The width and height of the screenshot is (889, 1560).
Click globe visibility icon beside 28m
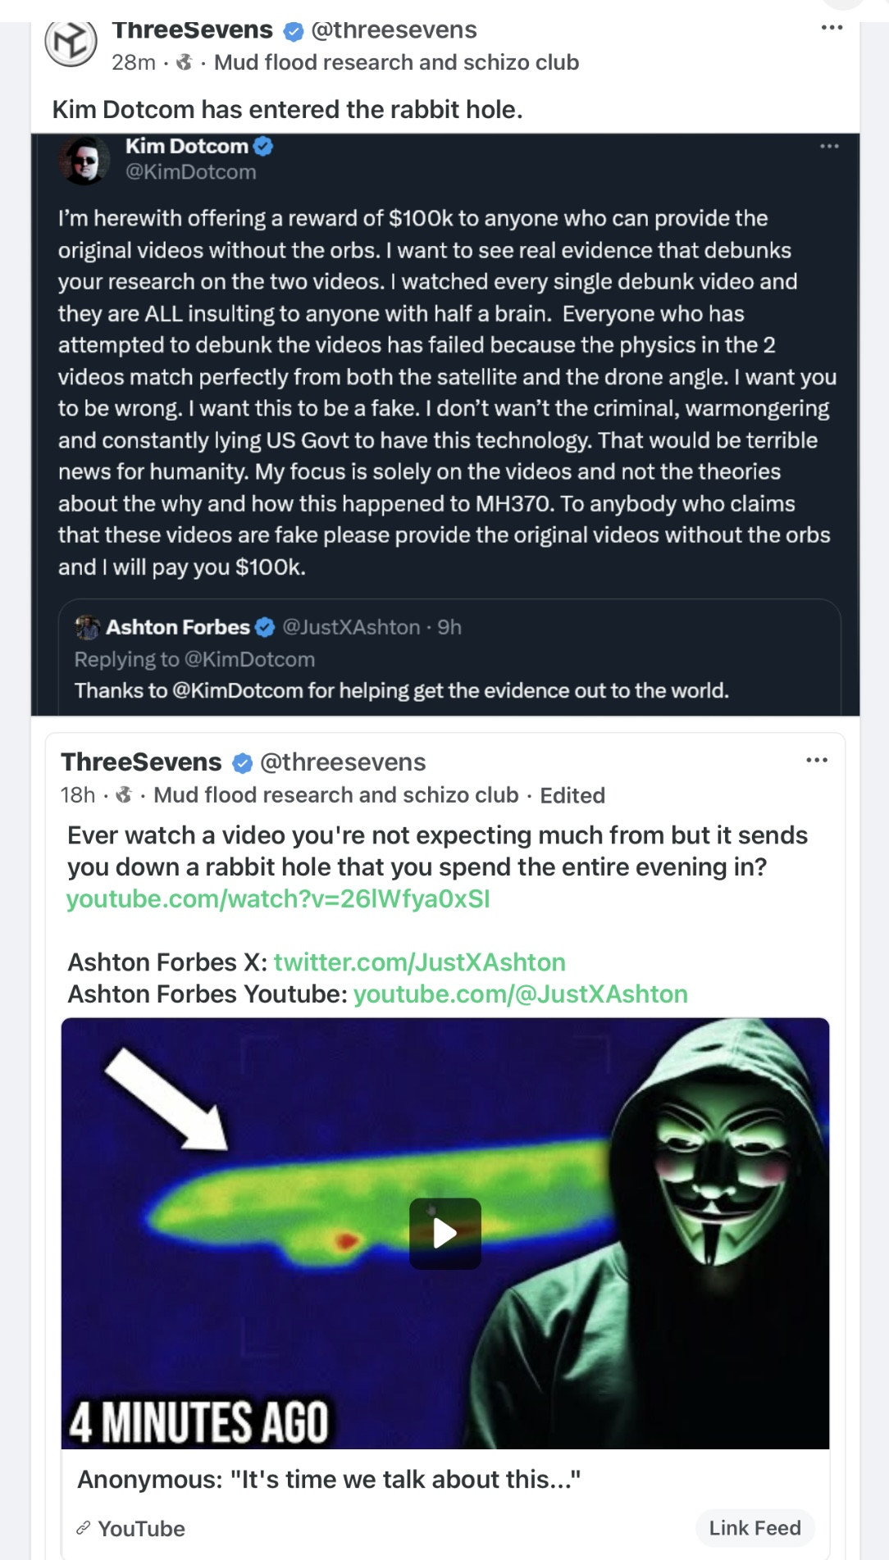(185, 62)
